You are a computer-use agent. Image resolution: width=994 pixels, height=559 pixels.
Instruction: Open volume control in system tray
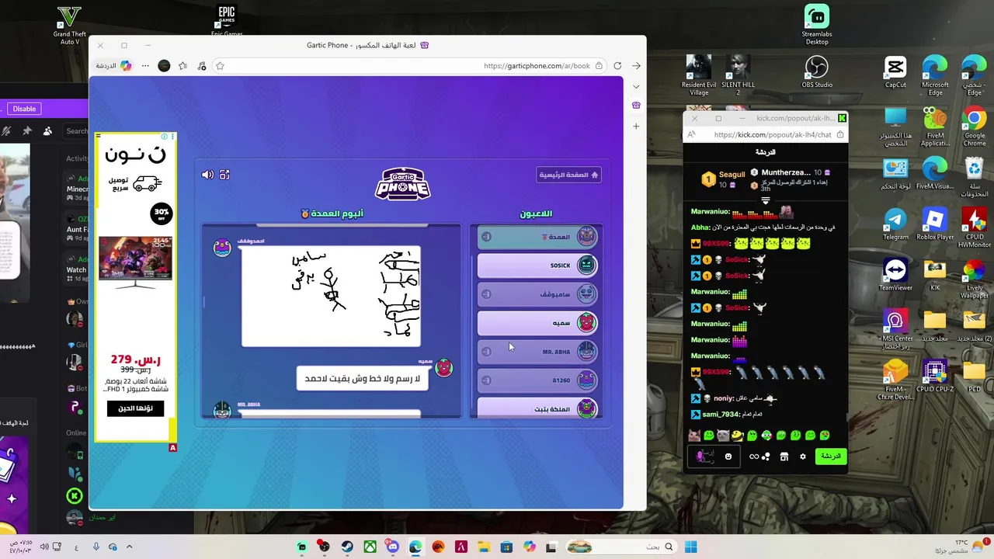(x=44, y=547)
